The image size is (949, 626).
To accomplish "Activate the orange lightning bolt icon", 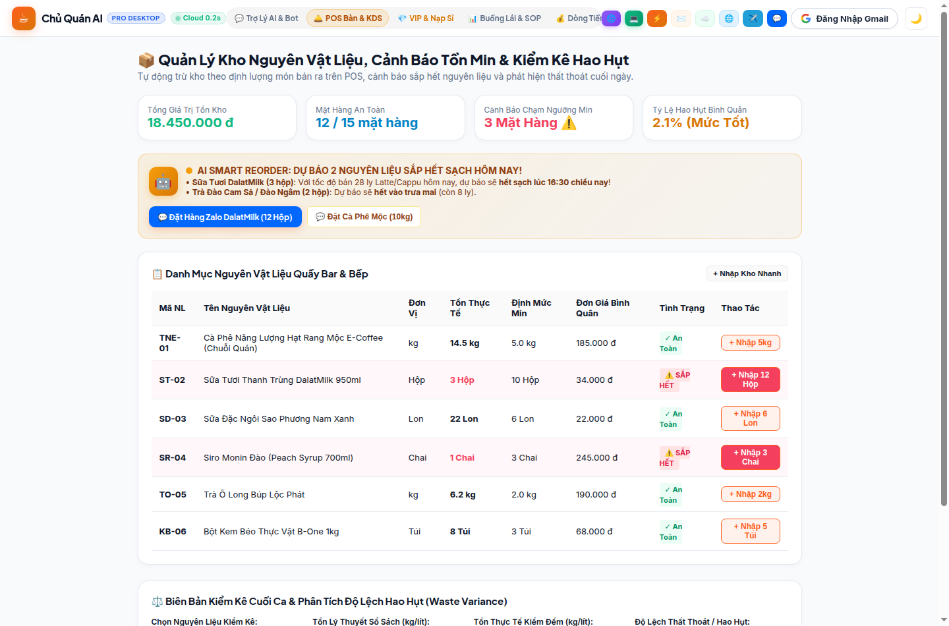I will click(x=657, y=18).
